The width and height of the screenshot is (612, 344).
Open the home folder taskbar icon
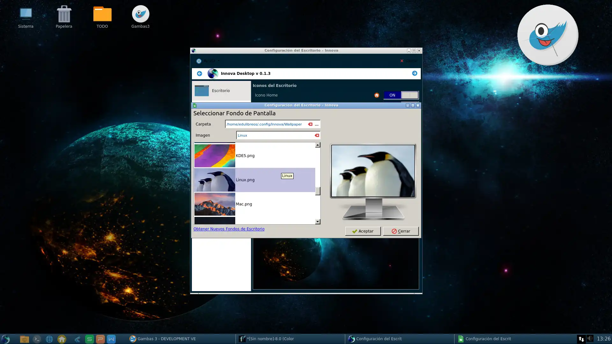point(62,339)
